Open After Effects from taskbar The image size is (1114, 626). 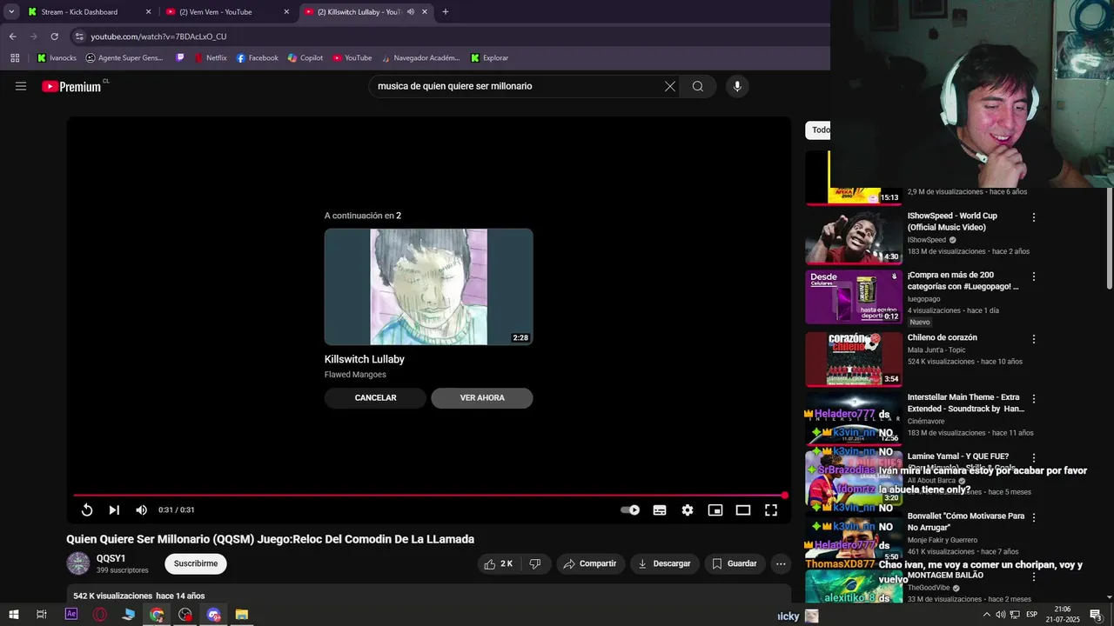[71, 615]
